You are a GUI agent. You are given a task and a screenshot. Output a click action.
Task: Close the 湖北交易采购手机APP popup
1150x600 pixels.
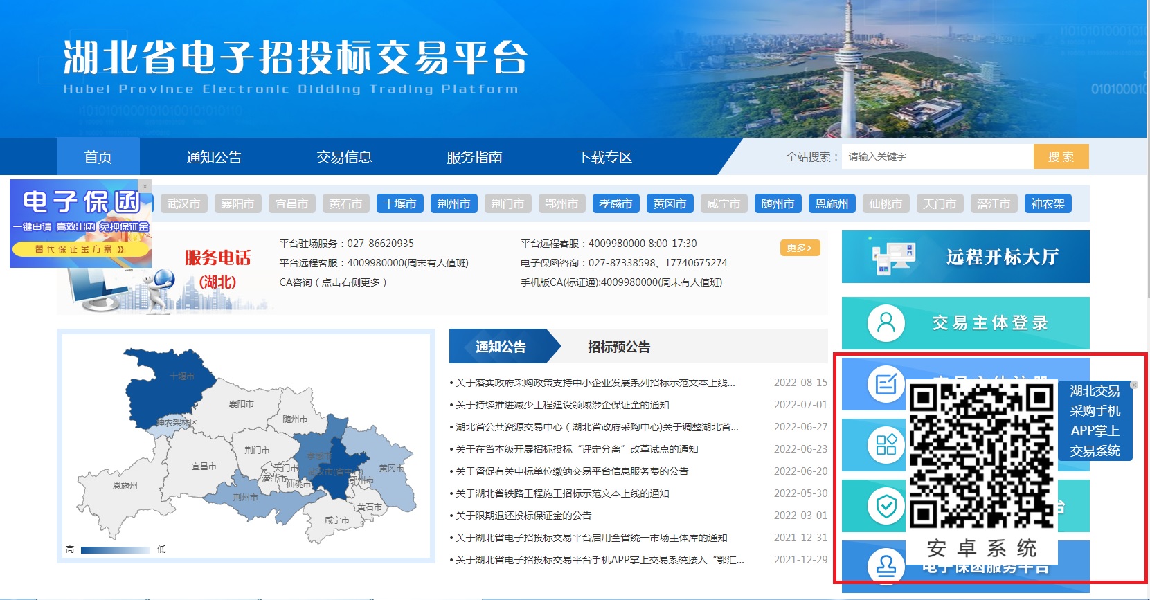point(1134,385)
